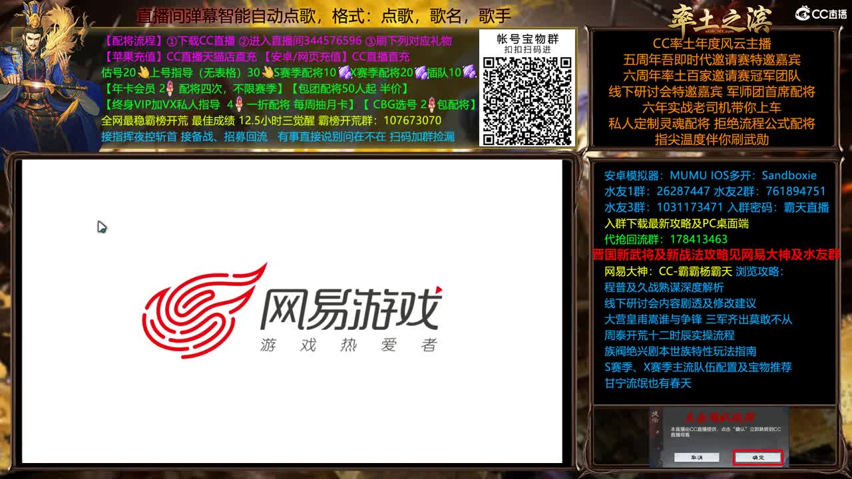Click the 线下研讨会特邀嘉宾 军师团首席配将 line
The image size is (852, 479).
(x=712, y=92)
